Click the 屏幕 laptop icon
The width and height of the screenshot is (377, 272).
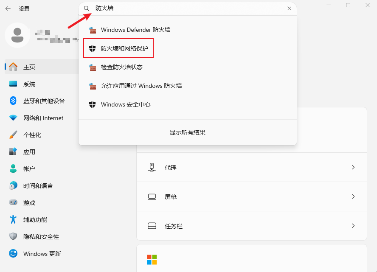click(152, 197)
